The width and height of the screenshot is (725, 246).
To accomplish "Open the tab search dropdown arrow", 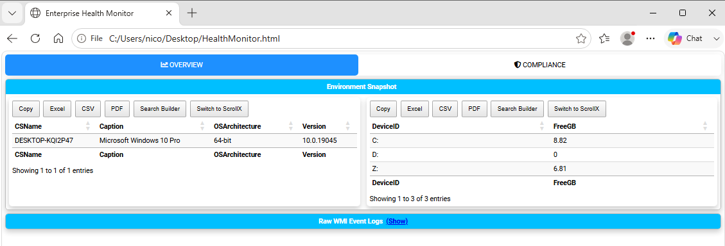I will point(12,13).
